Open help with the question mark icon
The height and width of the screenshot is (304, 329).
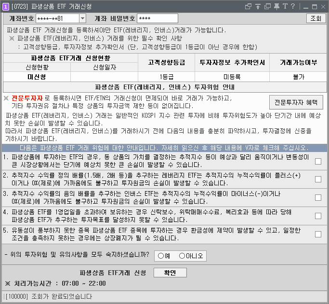click(293, 6)
